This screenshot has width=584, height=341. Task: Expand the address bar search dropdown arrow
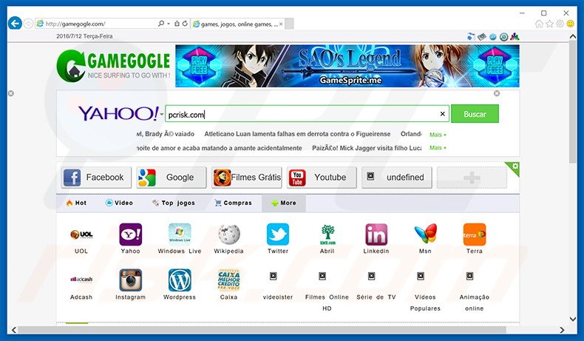169,24
